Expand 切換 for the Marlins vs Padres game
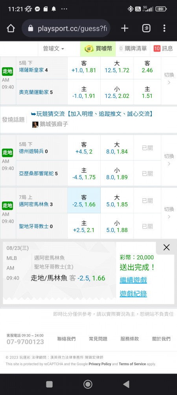This screenshot has height=395, width=177. [x=169, y=213]
